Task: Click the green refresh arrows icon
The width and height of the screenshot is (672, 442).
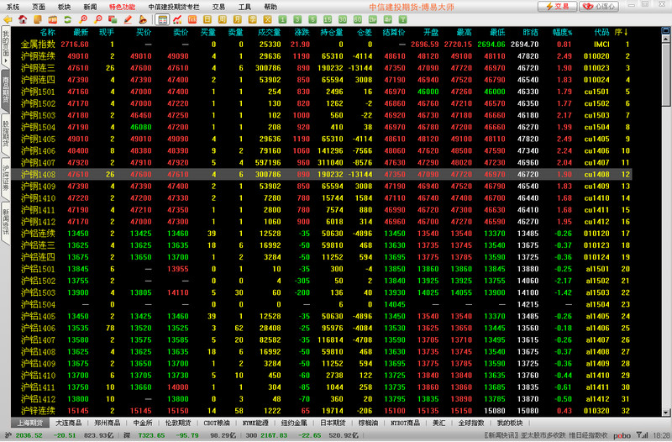Action: 67,18
